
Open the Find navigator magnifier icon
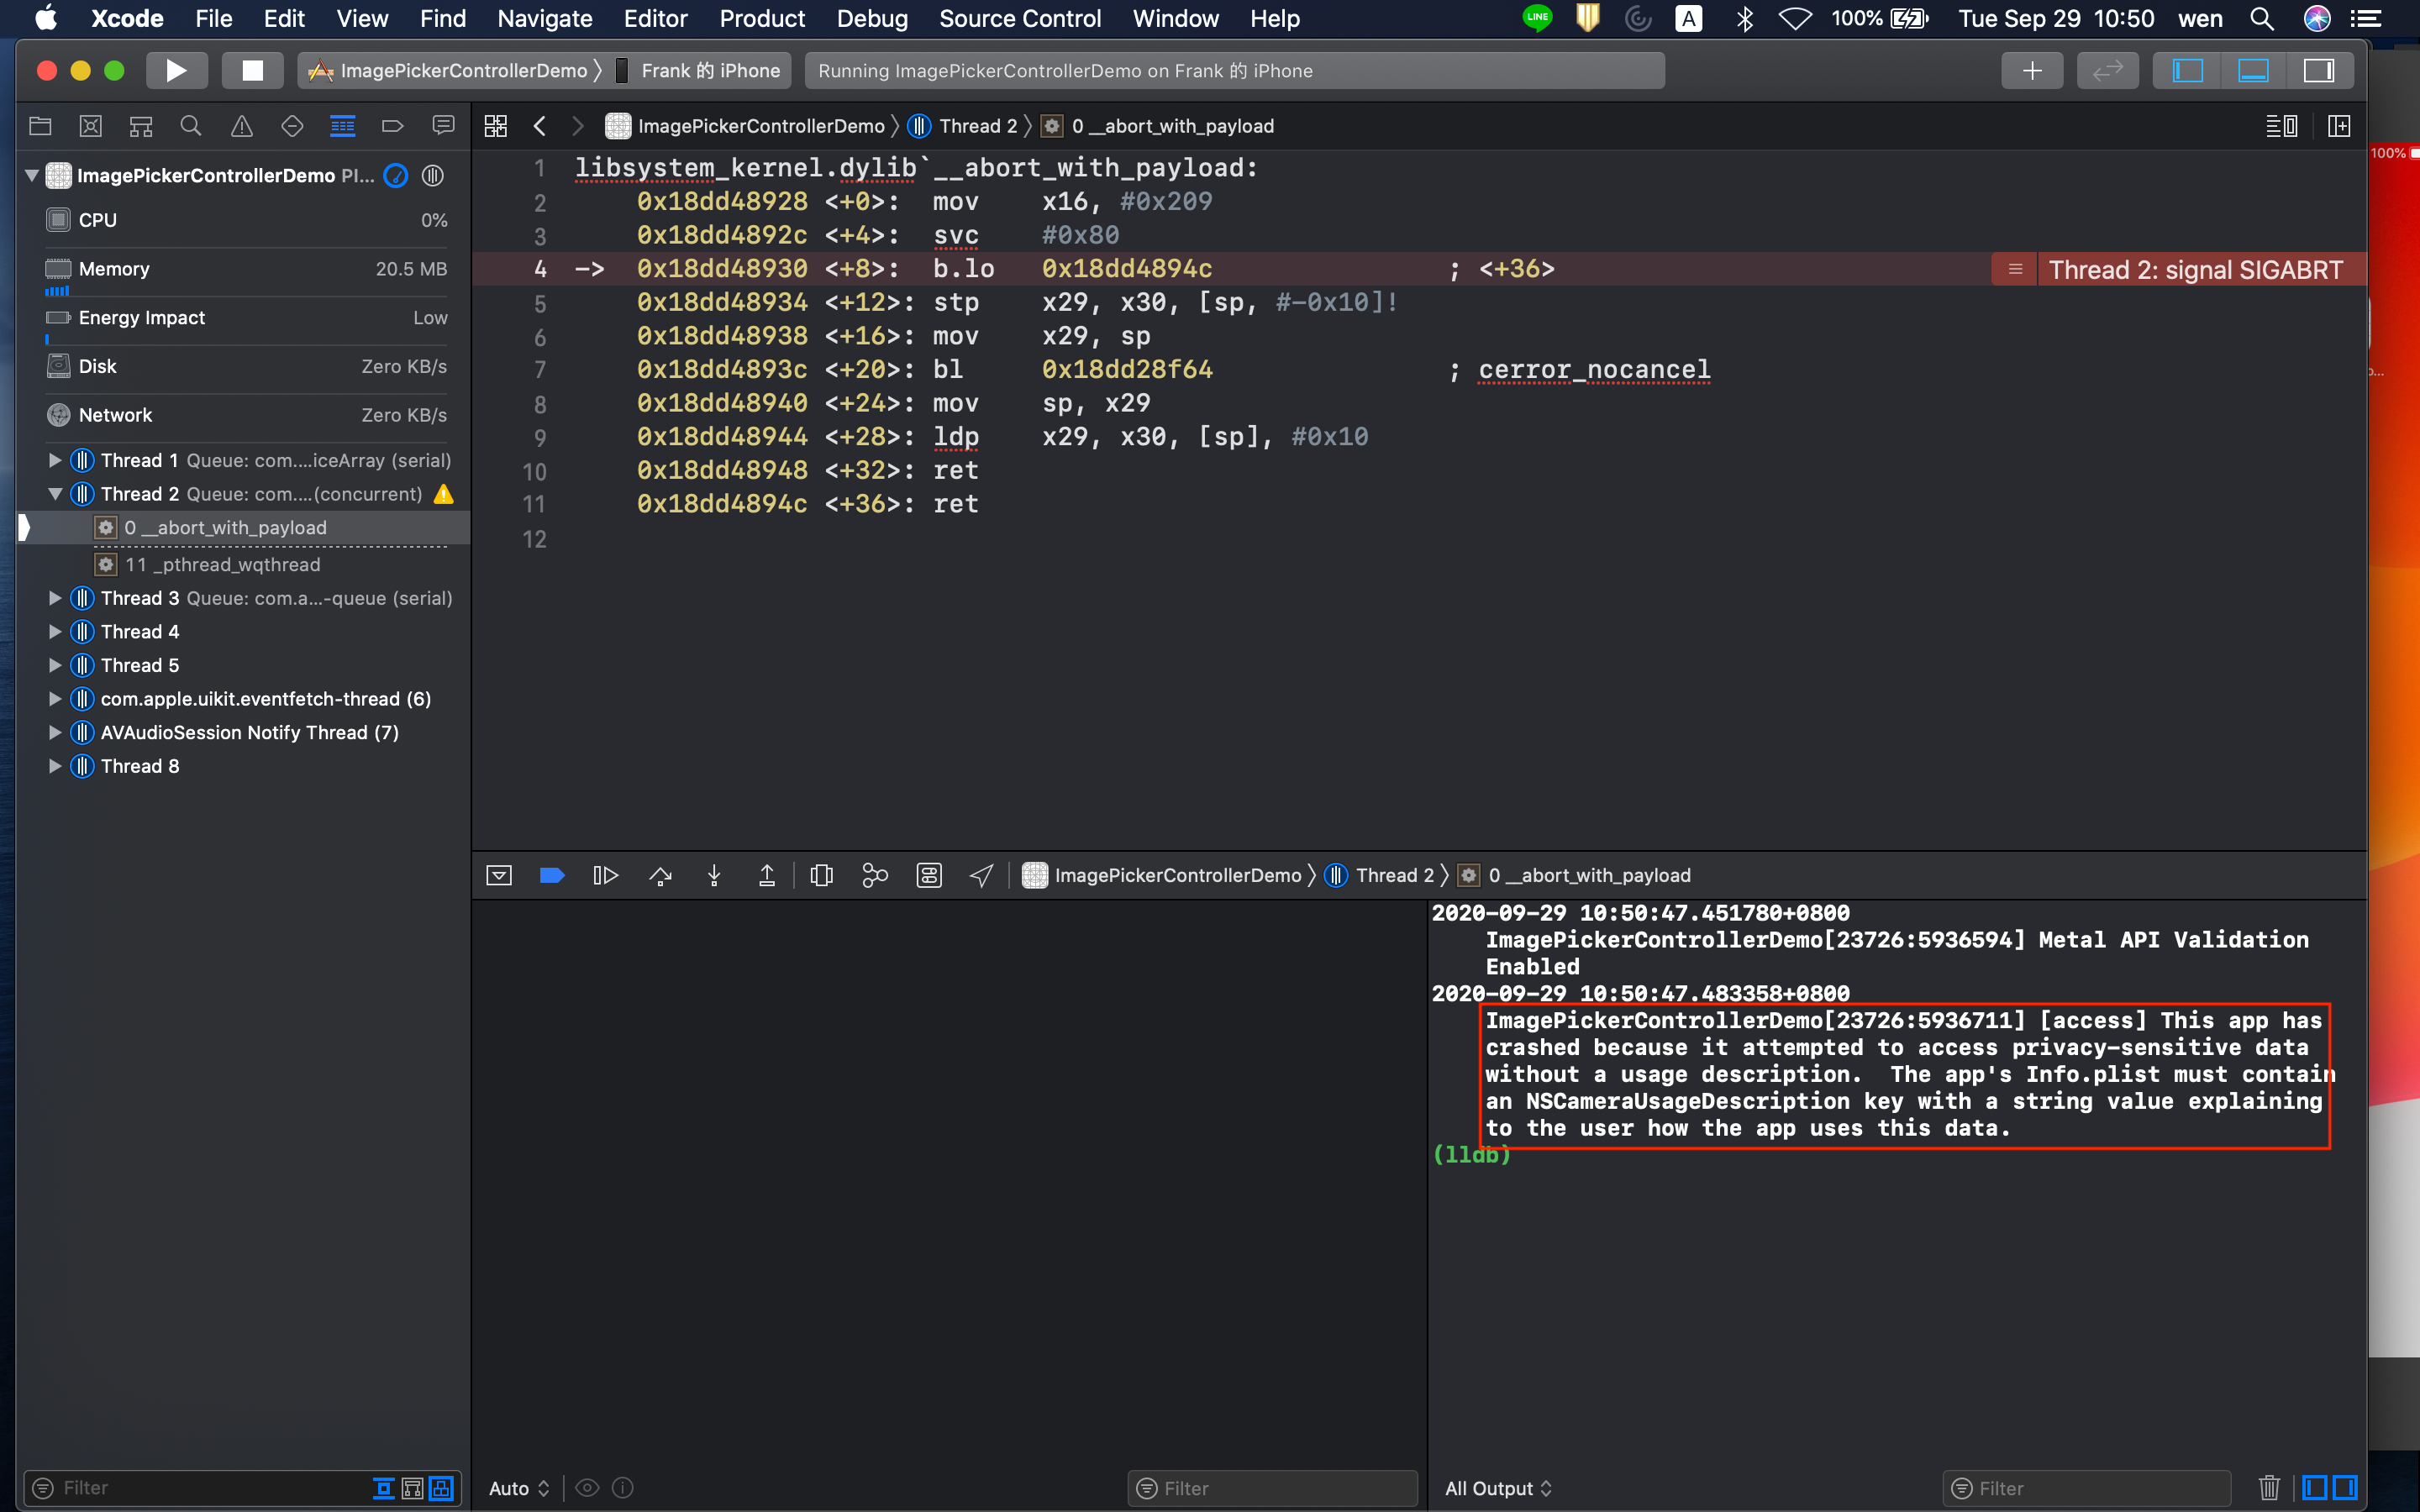(191, 126)
